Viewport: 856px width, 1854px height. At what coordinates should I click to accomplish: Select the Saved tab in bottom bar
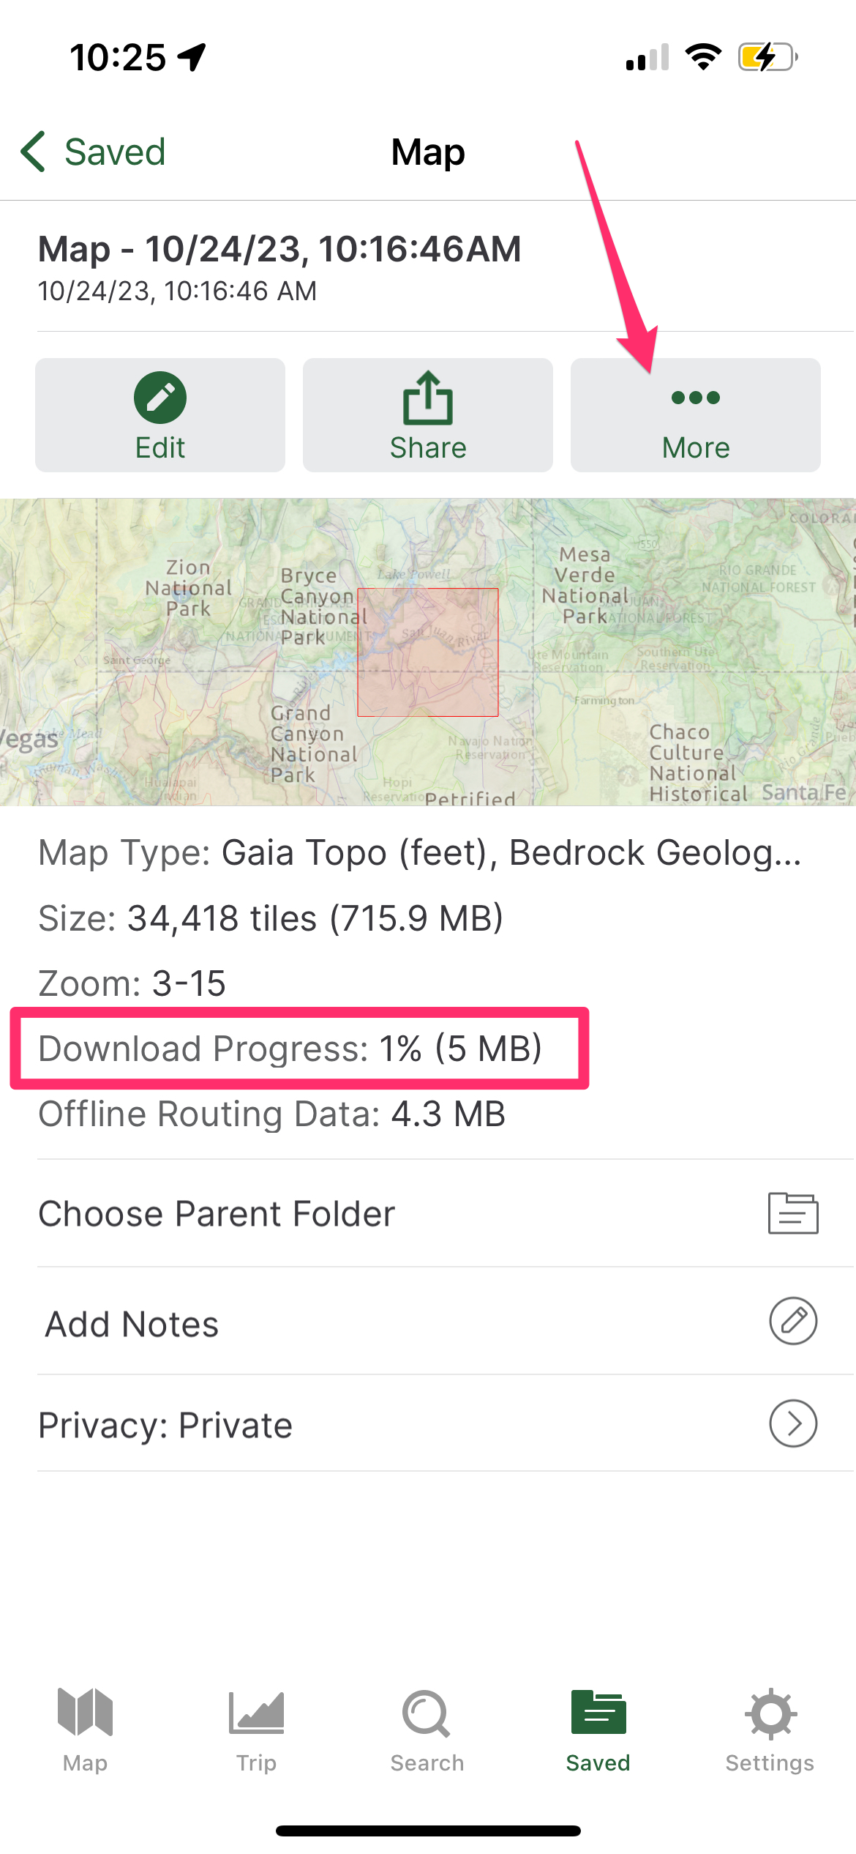(x=598, y=1731)
